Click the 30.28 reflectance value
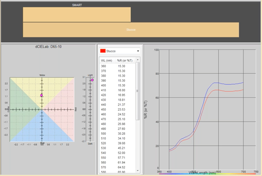The height and width of the screenshot is (176, 262). (121, 134)
